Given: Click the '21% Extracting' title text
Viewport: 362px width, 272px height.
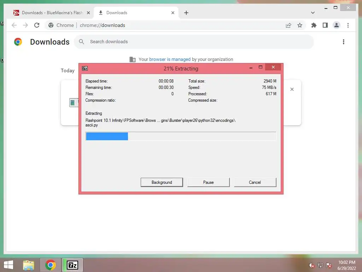Looking at the screenshot, I should click(x=181, y=68).
